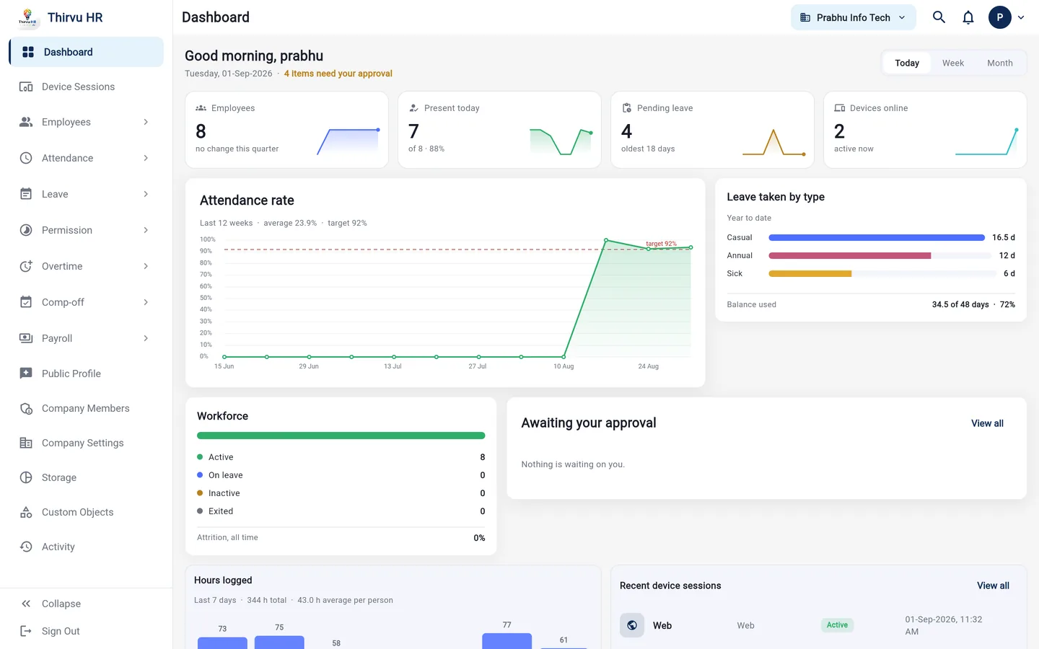Click the Permission sidebar icon
Viewport: 1039px width, 649px height.
click(26, 230)
